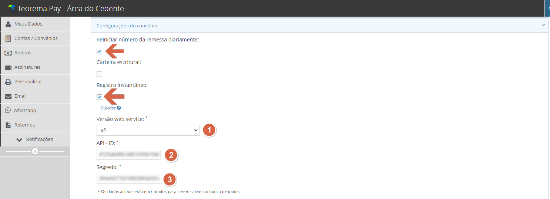550x199 pixels.
Task: Open the Email settings menu
Action: coord(36,96)
